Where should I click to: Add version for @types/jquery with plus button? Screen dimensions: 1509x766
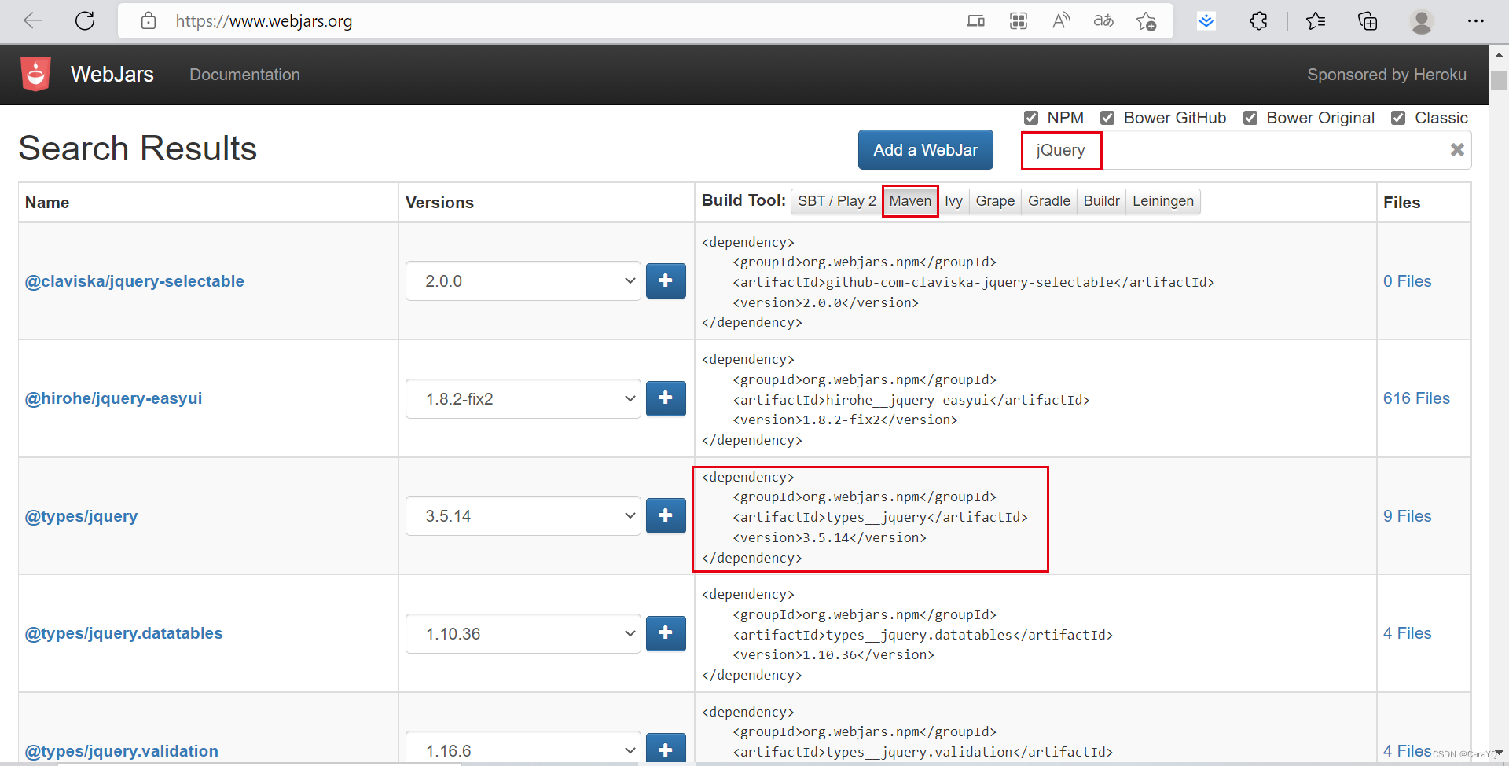pos(666,515)
